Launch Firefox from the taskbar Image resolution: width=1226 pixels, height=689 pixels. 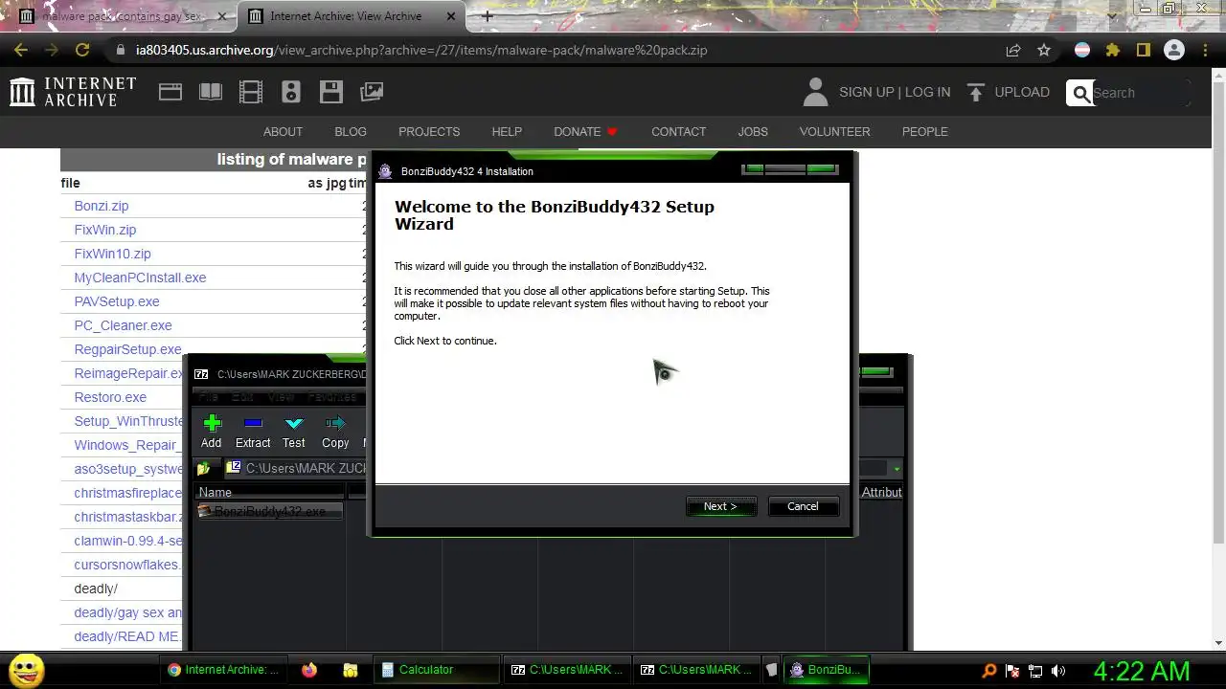308,670
